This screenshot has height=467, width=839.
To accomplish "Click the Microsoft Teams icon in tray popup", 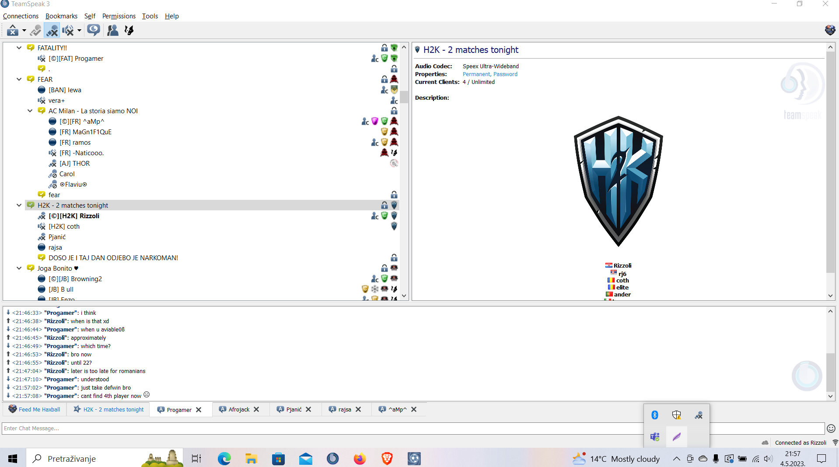I will [x=655, y=437].
